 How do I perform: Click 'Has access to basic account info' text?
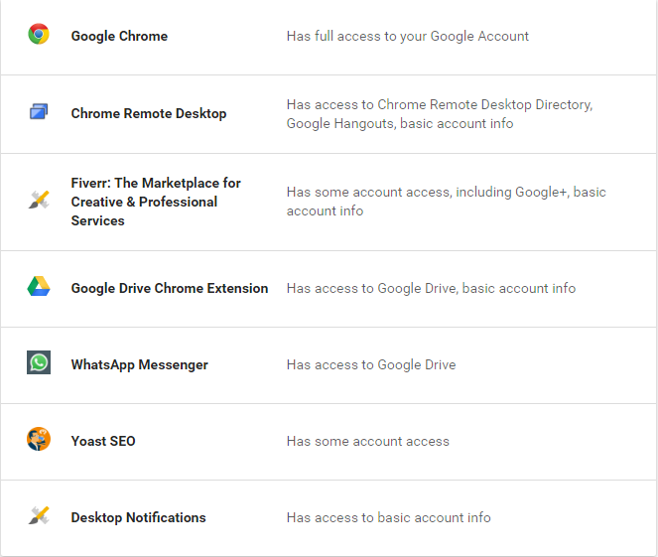tap(389, 517)
